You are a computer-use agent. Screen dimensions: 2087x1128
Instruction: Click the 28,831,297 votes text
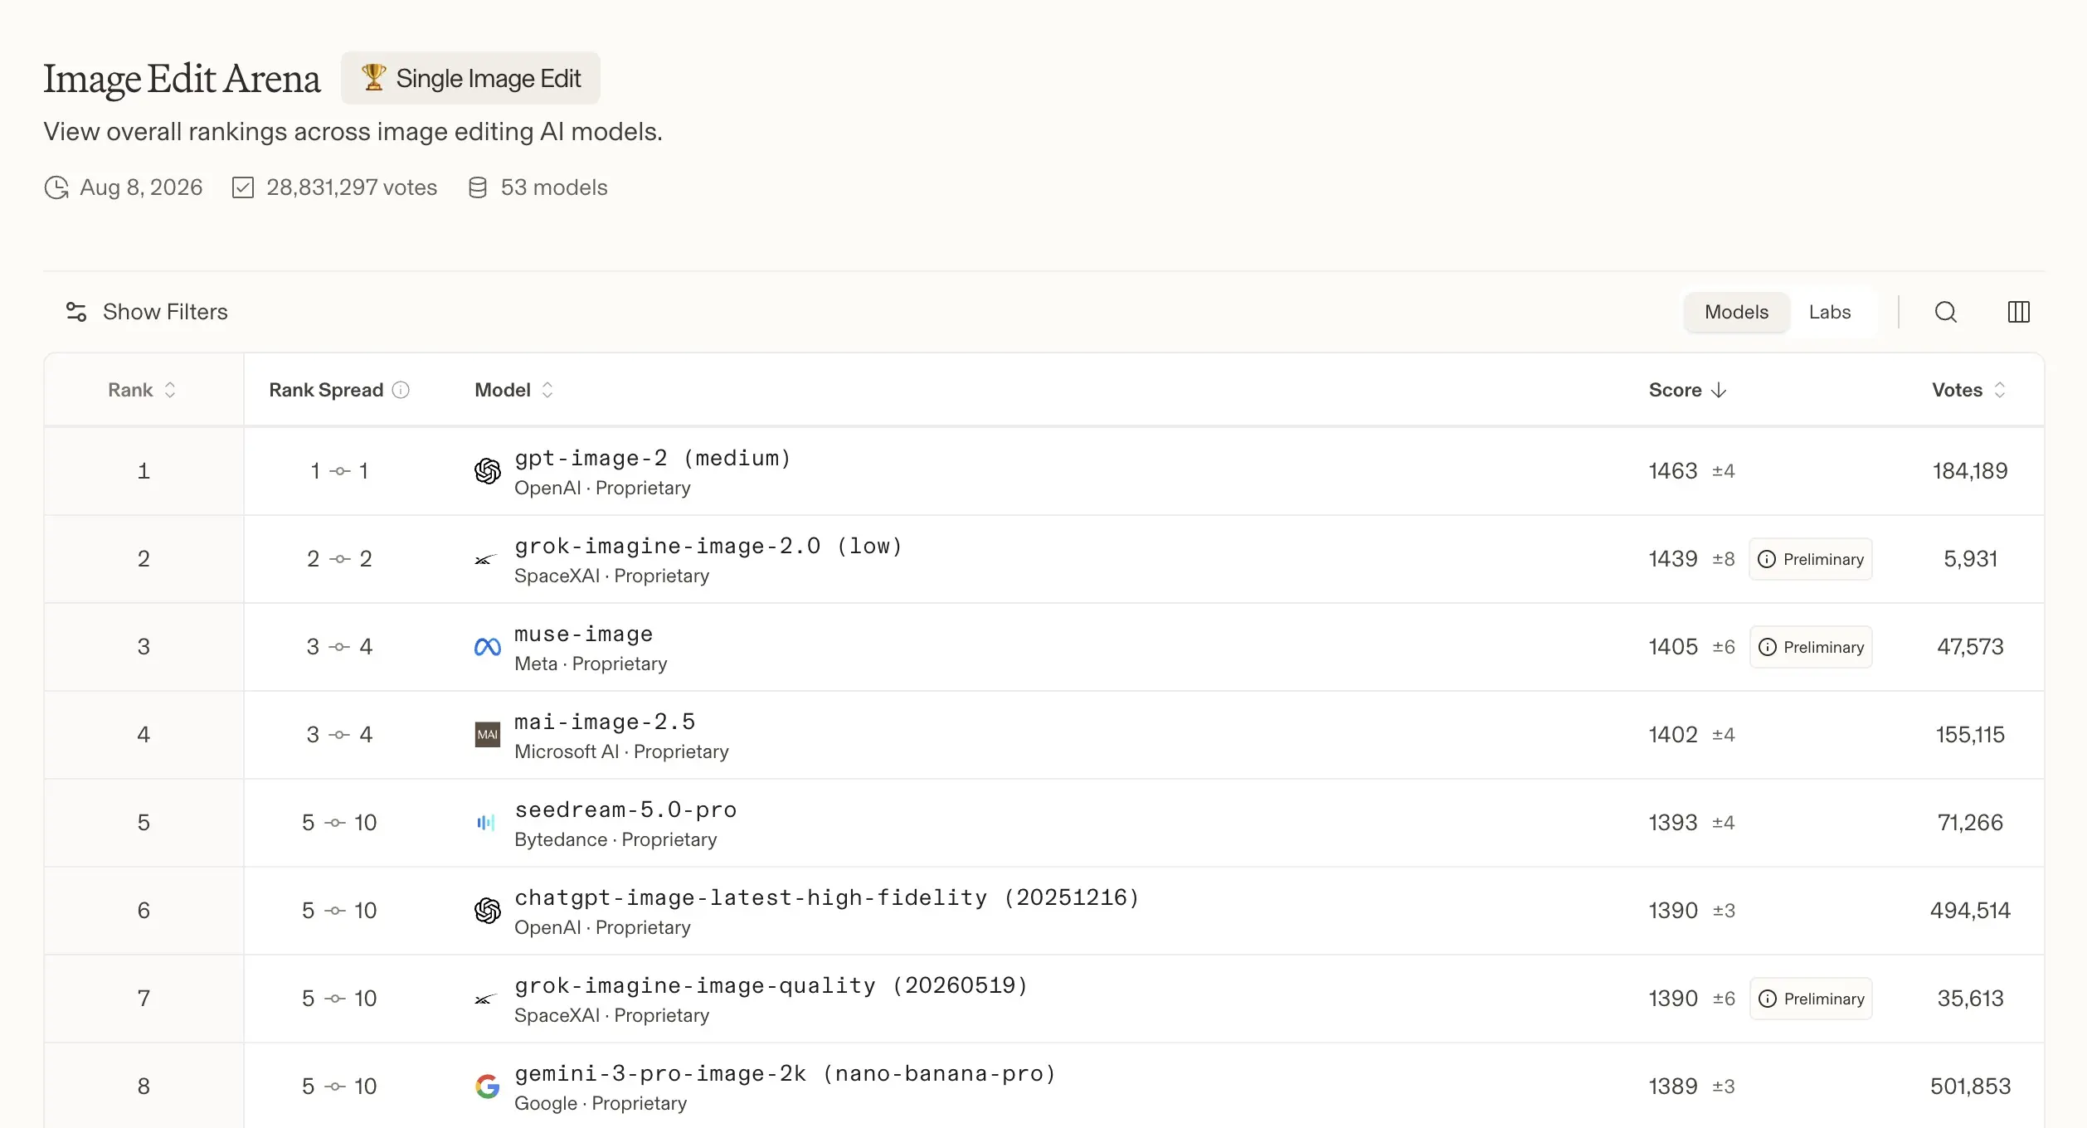[352, 187]
